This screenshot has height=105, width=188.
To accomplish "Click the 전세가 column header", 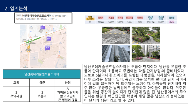I will [x=111, y=18].
